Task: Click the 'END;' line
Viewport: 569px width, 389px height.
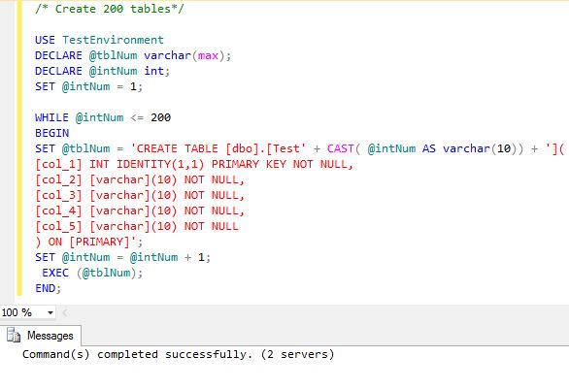Action: 49,288
